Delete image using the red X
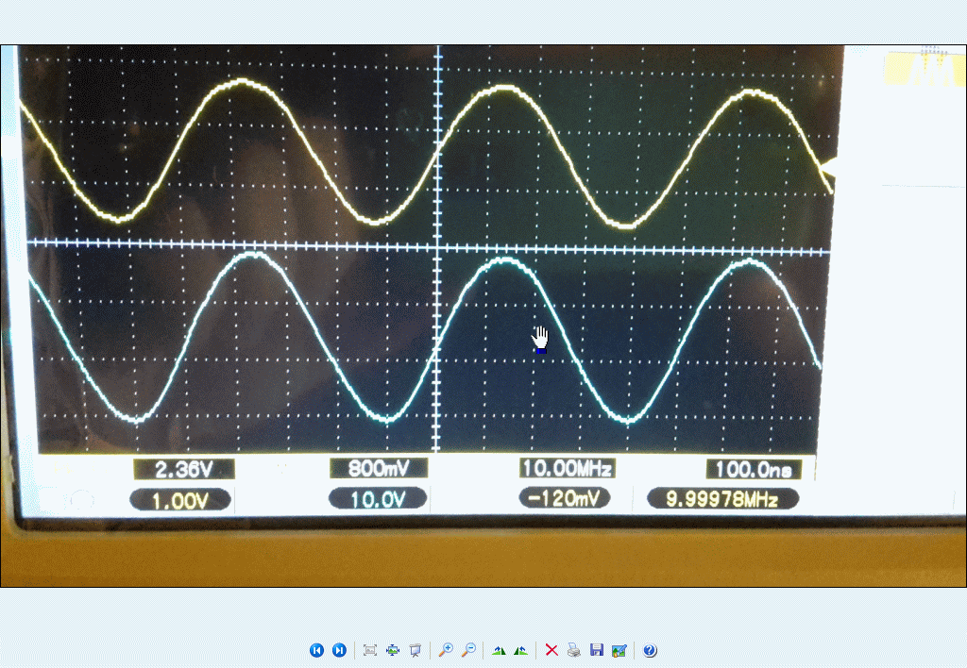The image size is (967, 668). point(551,650)
